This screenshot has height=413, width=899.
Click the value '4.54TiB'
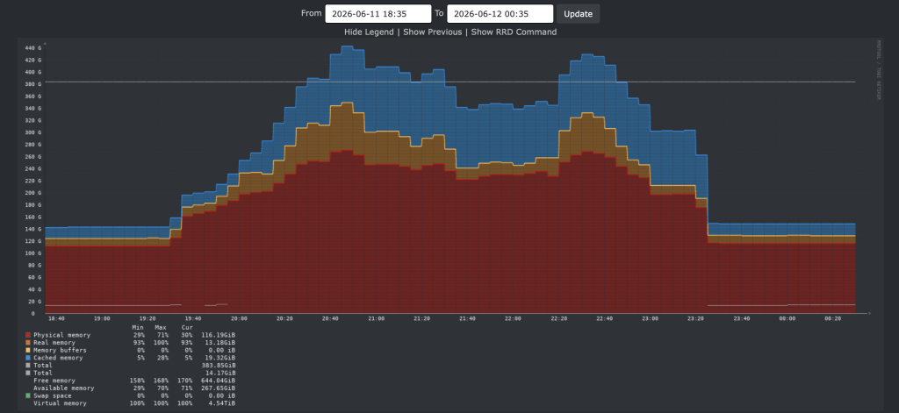(221, 403)
